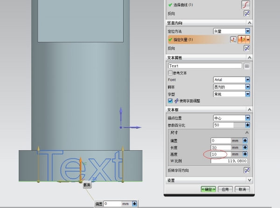Open the Font dropdown showing Arial
The width and height of the screenshot is (280, 208).
coord(232,80)
